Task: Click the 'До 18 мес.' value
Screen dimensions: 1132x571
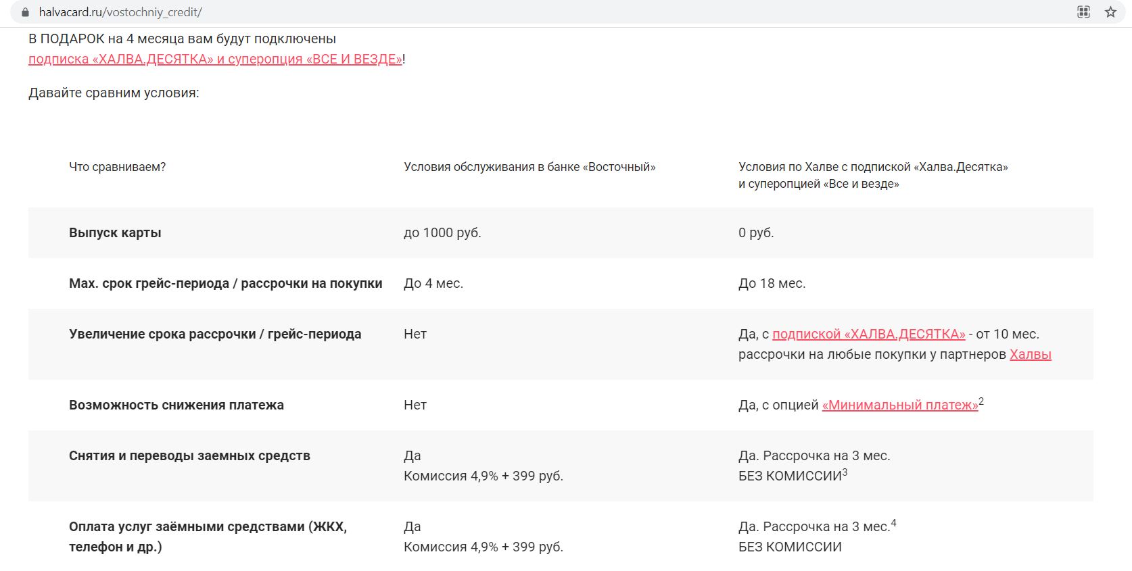Action: coord(772,283)
